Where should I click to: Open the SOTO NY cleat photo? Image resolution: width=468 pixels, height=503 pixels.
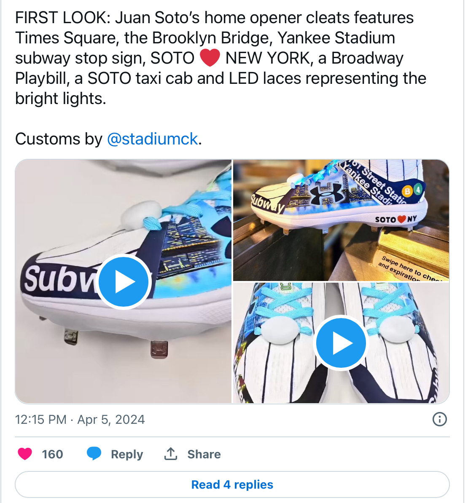click(341, 220)
